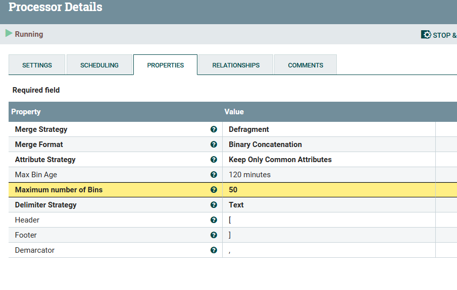Click the Processor Details title
457x290 pixels.
click(56, 7)
